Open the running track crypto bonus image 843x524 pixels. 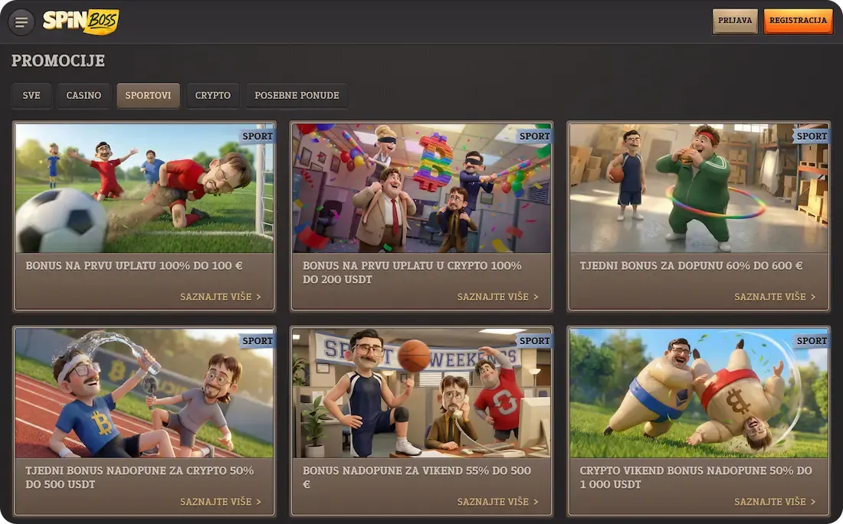coord(144,393)
